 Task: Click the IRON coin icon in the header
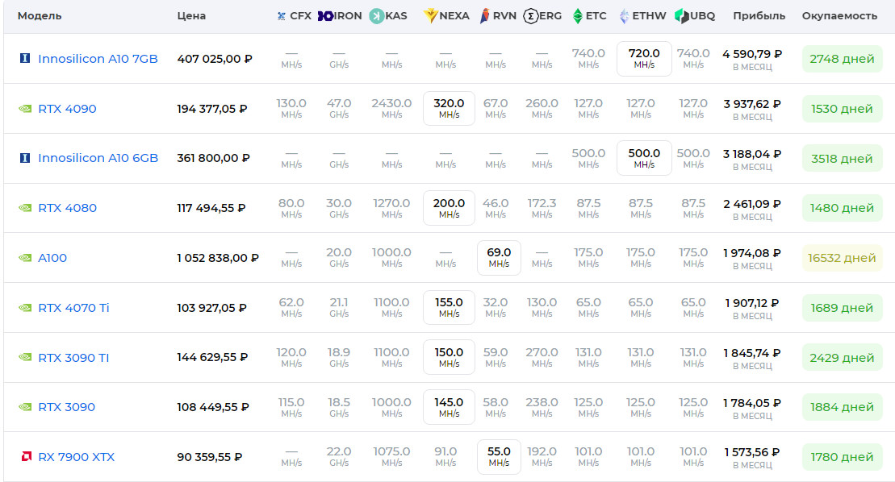point(326,15)
